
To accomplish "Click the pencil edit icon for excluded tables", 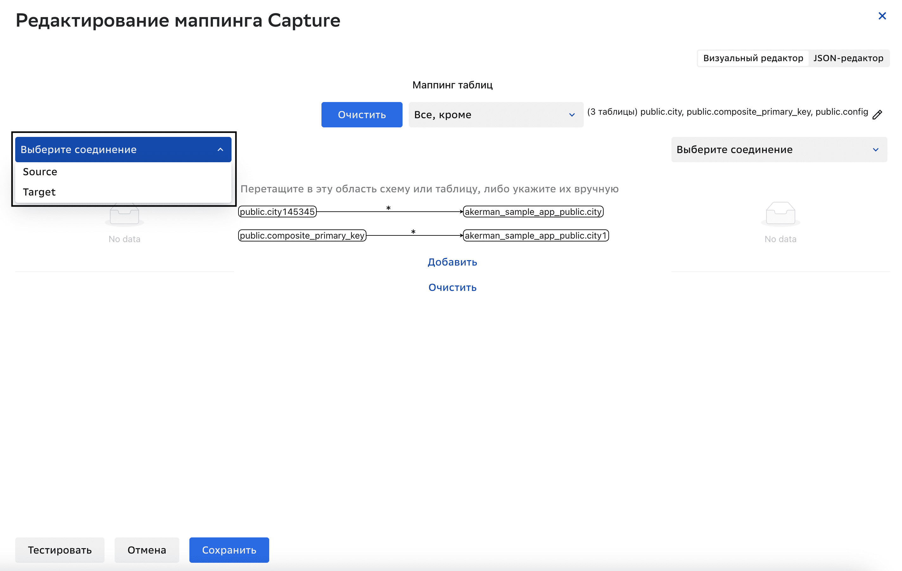I will tap(877, 115).
